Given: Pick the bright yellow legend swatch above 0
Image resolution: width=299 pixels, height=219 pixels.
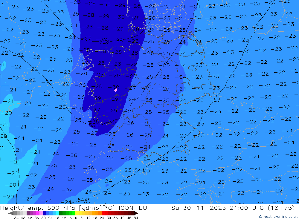Looking at the screenshot, I should tap(77, 213).
